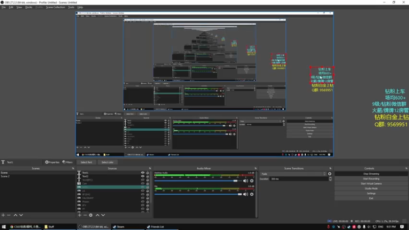
Task: Add a new scene with plus icon
Action: pos(3,215)
